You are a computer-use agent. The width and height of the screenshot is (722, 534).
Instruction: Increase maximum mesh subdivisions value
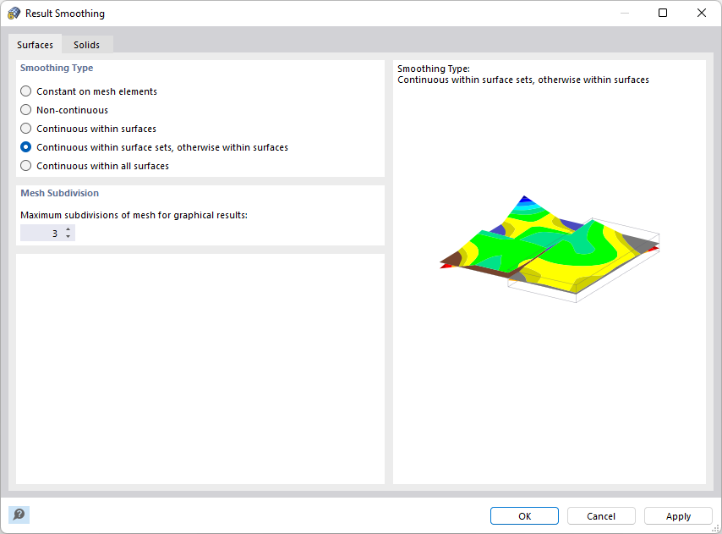[68, 229]
